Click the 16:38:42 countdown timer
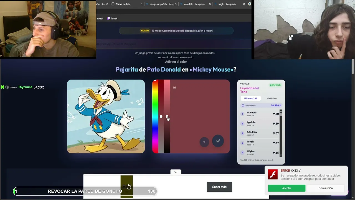Screen dimensions: 355x200 [276, 106]
